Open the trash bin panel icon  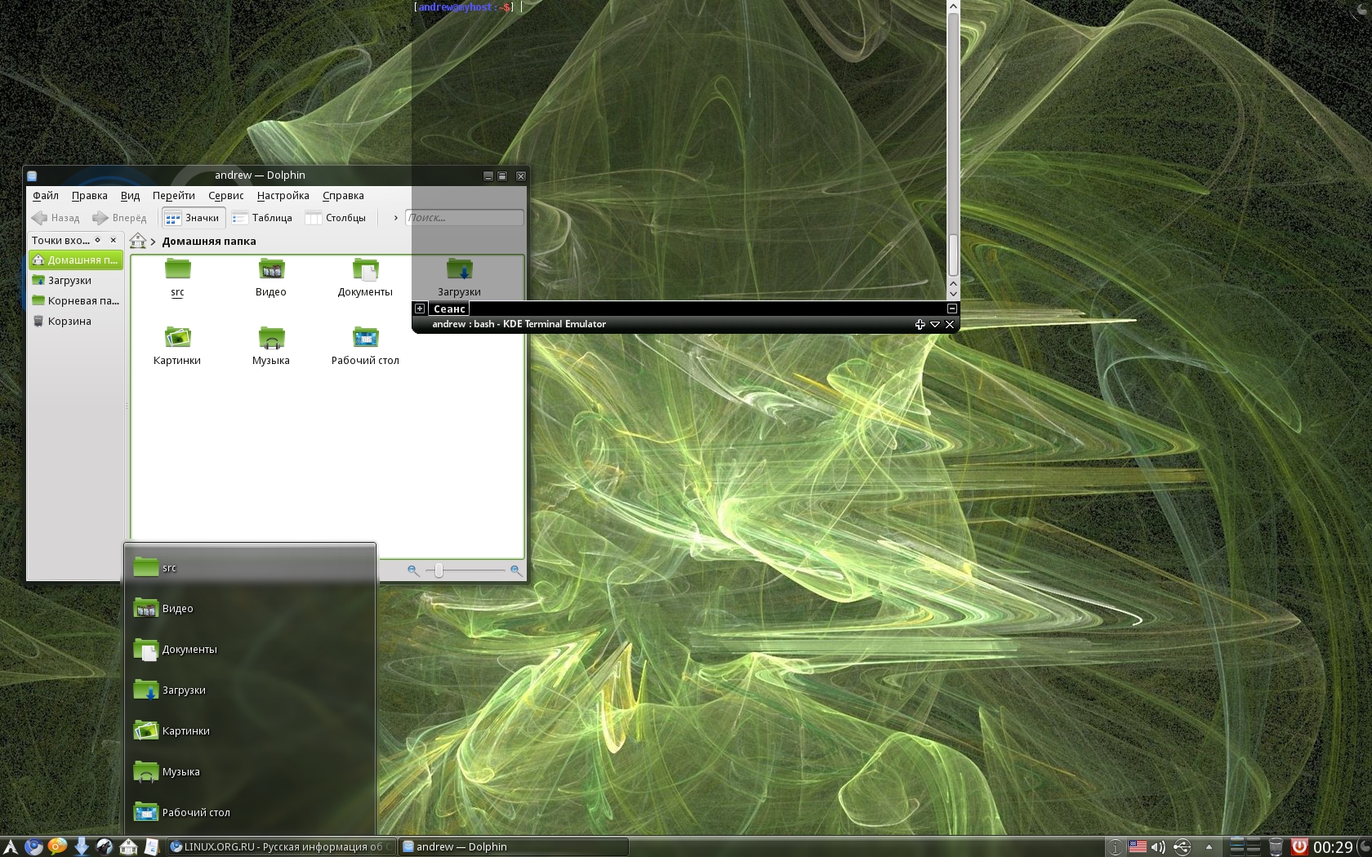pos(1276,846)
